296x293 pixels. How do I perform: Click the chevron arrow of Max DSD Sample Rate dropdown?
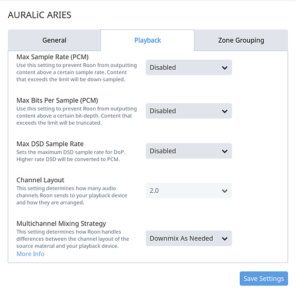[x=224, y=151]
